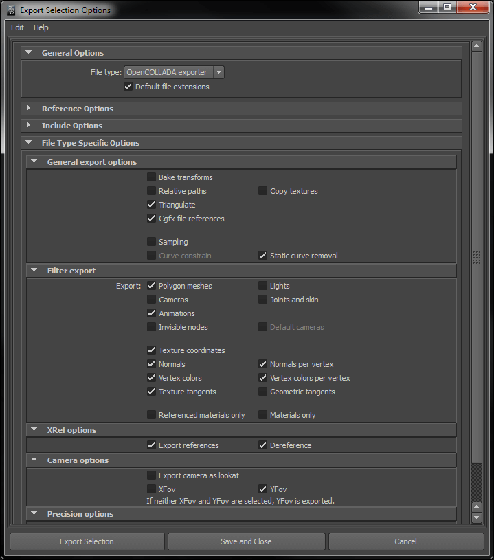The height and width of the screenshot is (560, 494).
Task: Turn on Export camera as lookat
Action: click(x=152, y=475)
